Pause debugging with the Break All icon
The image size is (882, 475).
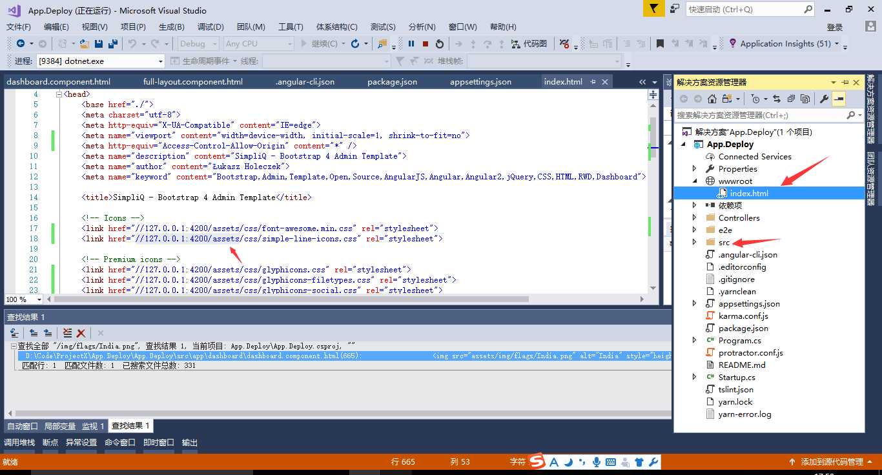click(x=411, y=44)
